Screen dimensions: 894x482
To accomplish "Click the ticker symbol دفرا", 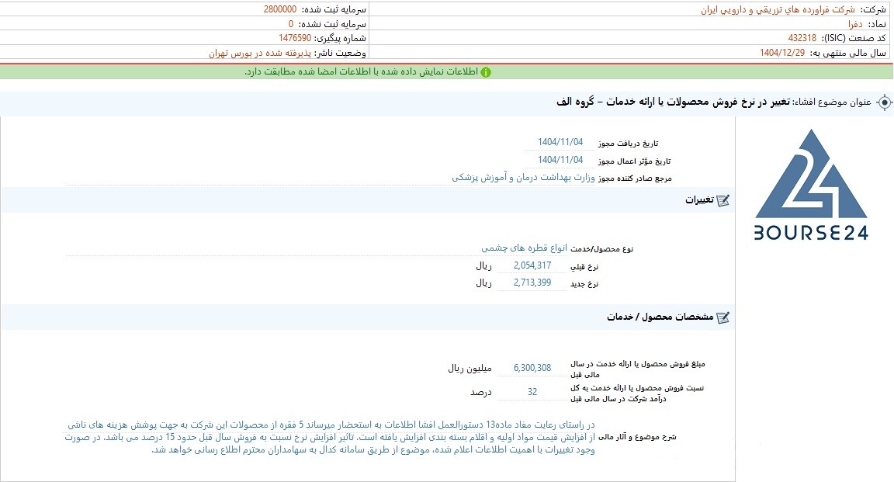I will (854, 24).
